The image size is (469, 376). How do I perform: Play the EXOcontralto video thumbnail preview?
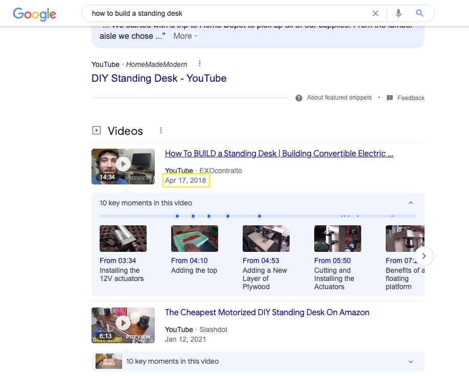coord(123,167)
